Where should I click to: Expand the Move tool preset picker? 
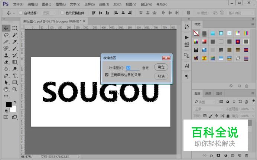(14, 13)
